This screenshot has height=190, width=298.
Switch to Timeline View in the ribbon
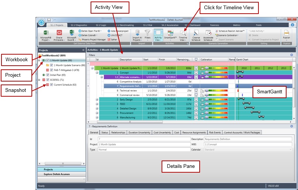(183, 34)
